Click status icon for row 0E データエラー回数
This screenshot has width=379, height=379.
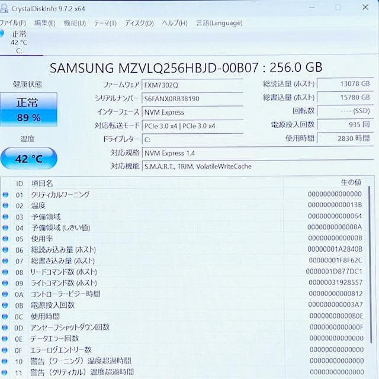[x=5, y=339]
